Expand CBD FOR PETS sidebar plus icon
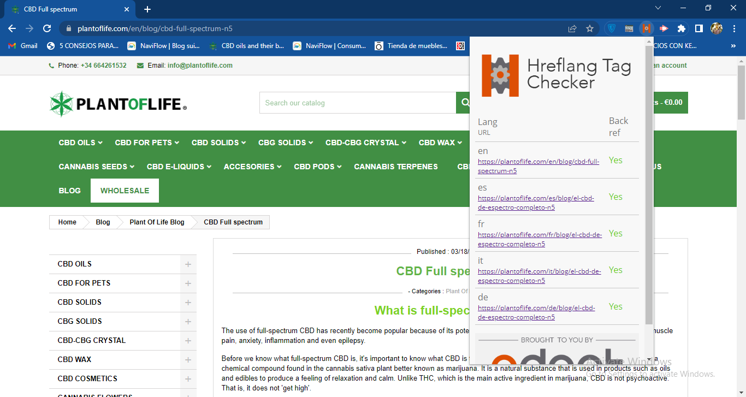 (x=188, y=283)
